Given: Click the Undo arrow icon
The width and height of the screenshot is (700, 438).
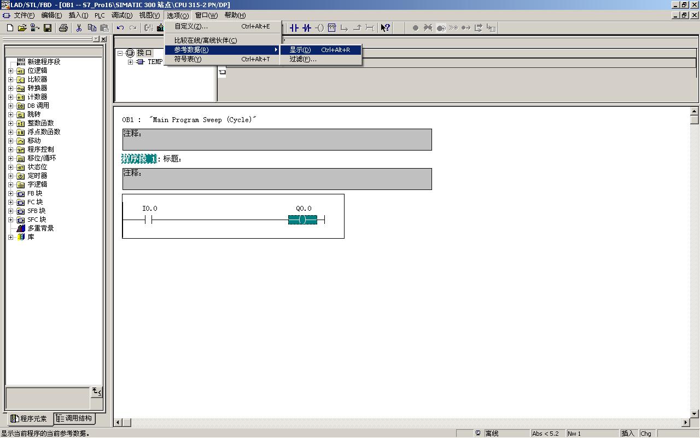Looking at the screenshot, I should 120,28.
